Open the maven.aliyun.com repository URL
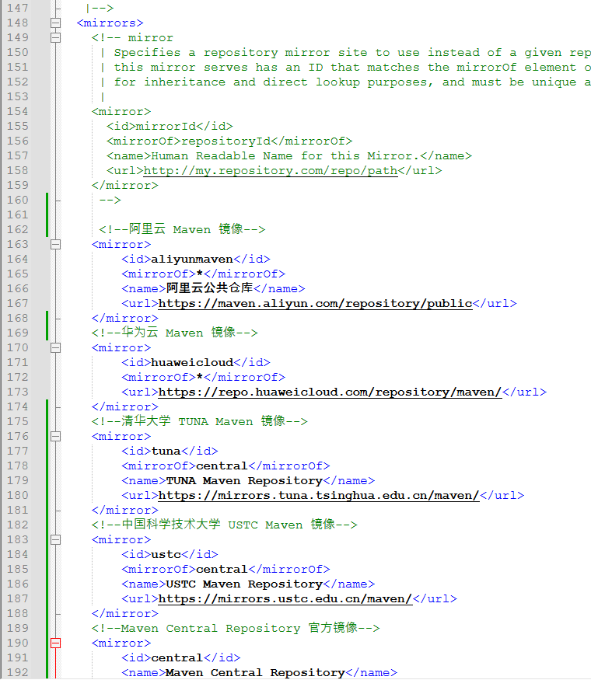 click(x=315, y=304)
